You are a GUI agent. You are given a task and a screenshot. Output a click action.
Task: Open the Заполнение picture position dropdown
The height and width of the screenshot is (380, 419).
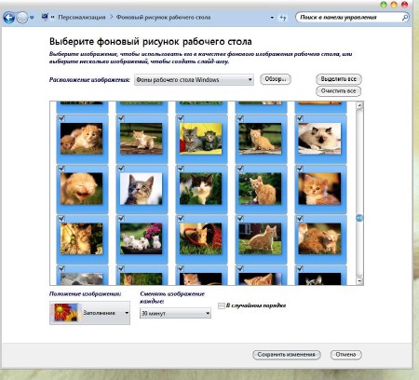[89, 313]
